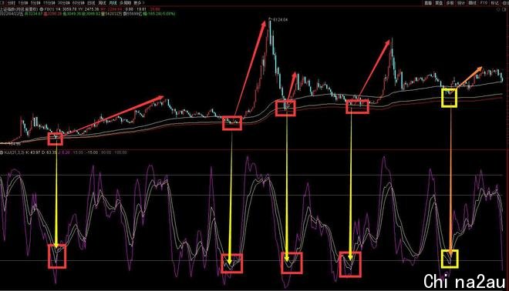Select the 5分钟 period tab
This screenshot has height=291, width=509.
tap(36, 2)
